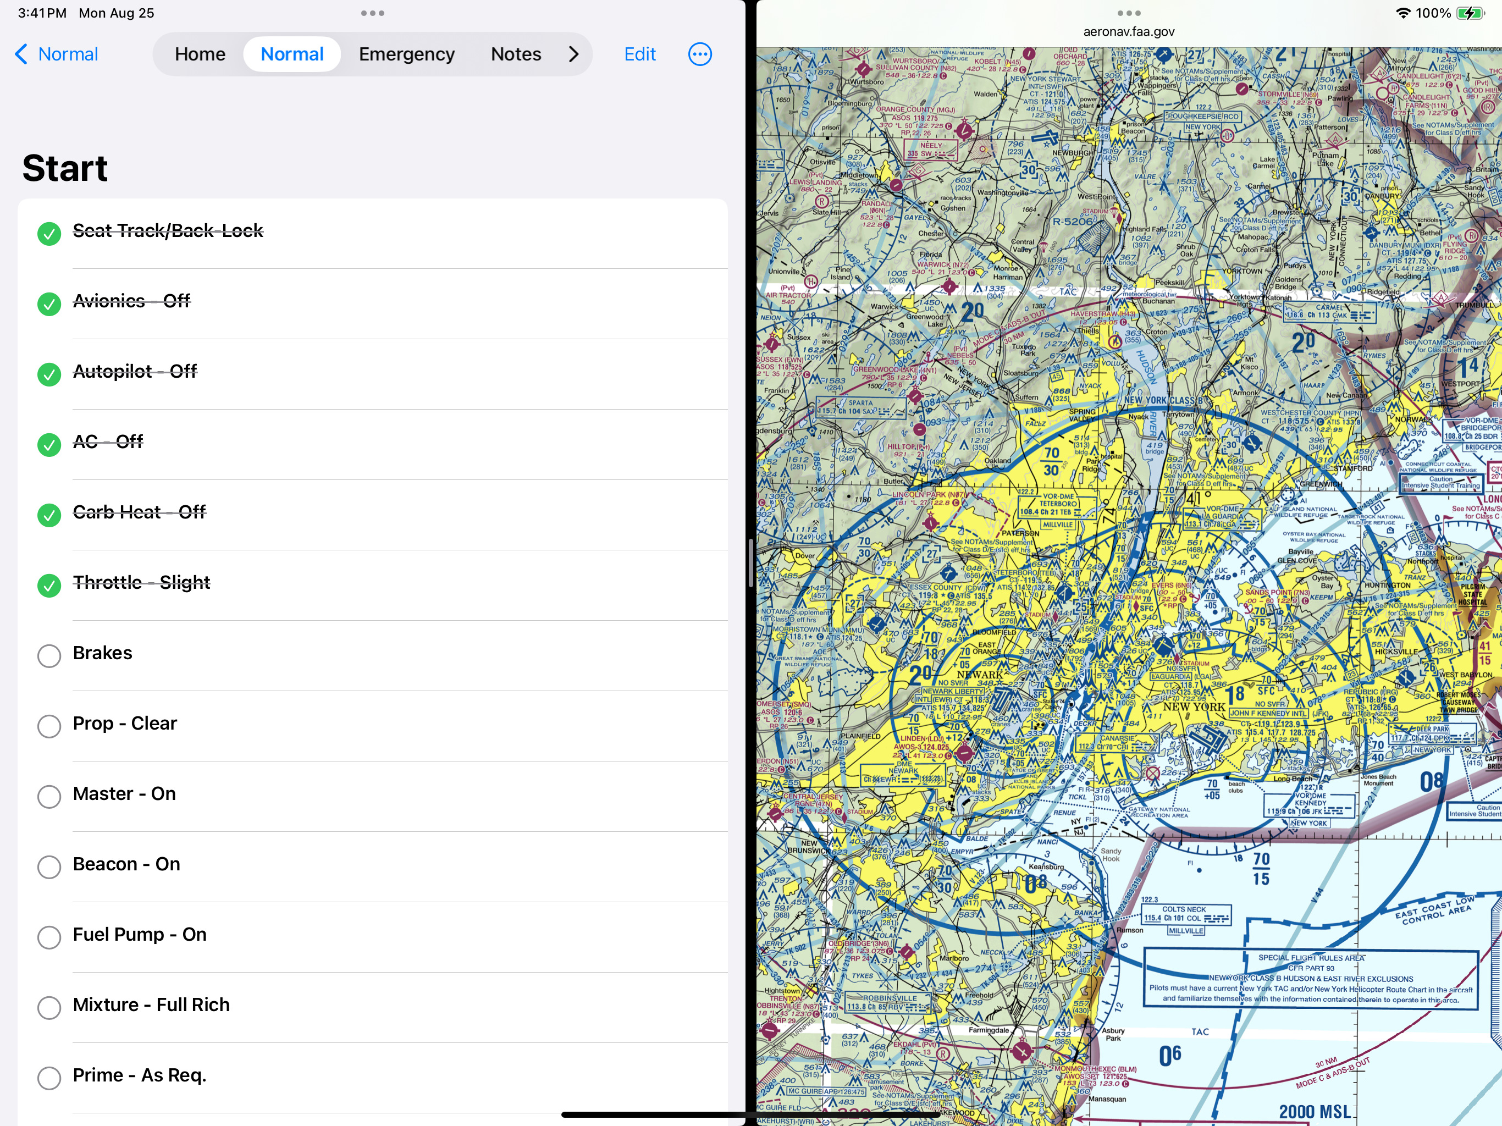Tap the 3:41 PM clock

pos(42,13)
